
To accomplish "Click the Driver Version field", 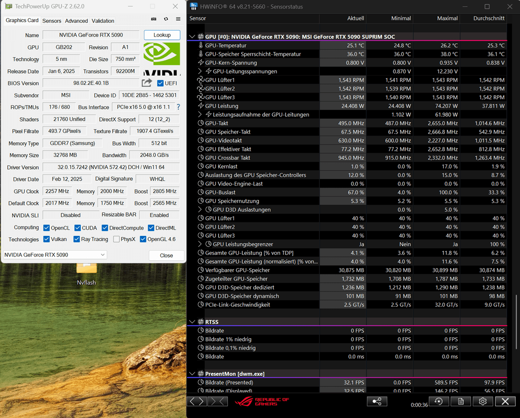I will (111, 167).
